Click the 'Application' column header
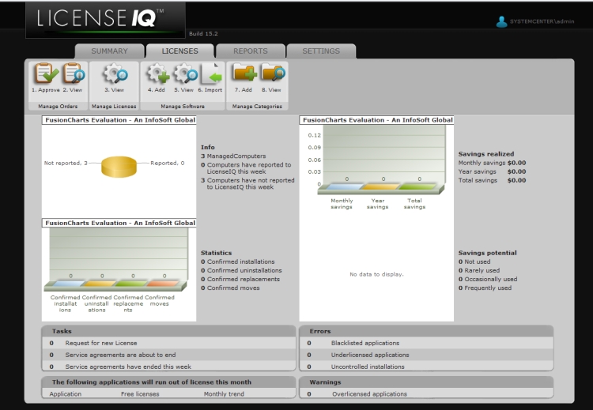This screenshot has height=410, width=593. coord(66,393)
